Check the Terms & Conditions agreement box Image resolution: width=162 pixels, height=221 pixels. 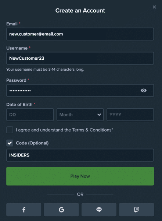10,130
